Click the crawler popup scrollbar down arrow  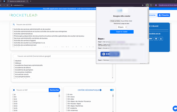148,63
